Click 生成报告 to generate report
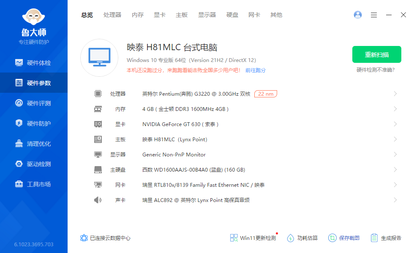414x253 pixels. click(x=386, y=238)
